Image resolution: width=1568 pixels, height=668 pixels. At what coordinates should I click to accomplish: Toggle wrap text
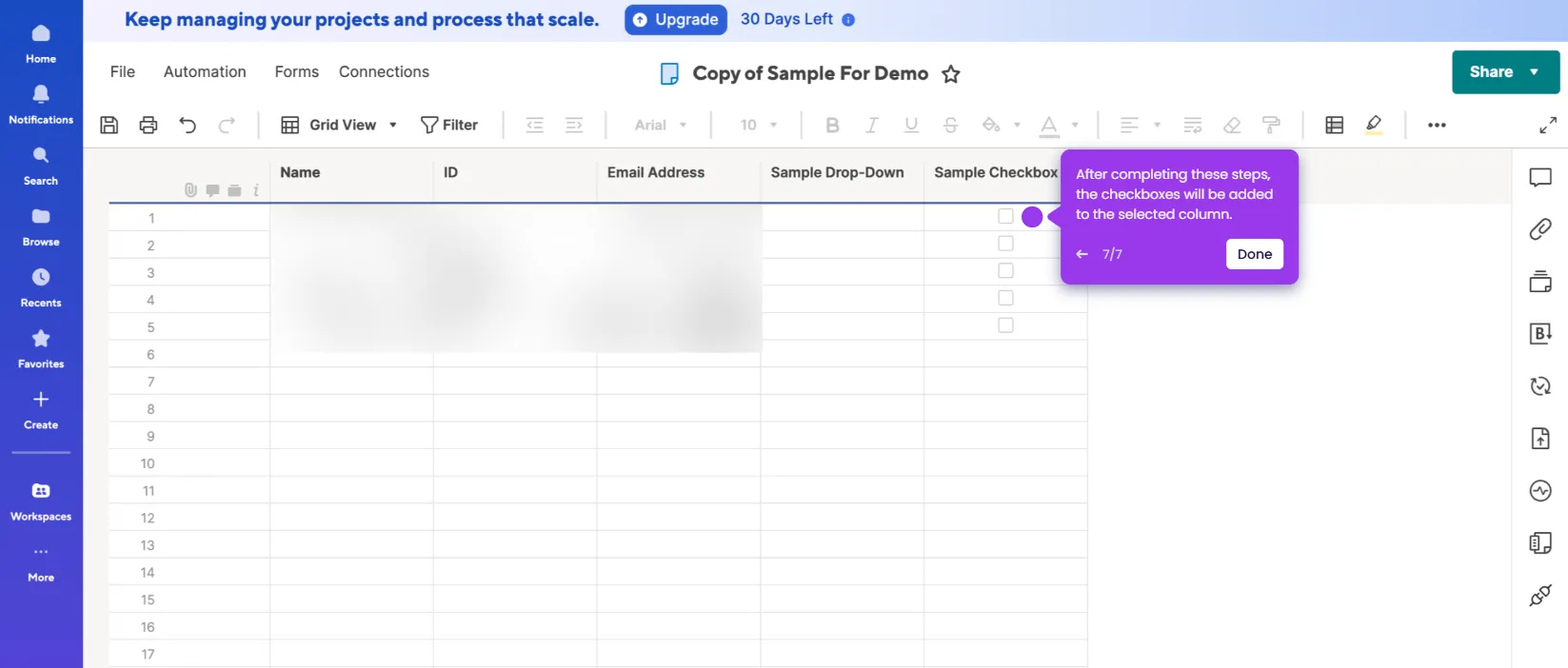tap(1193, 125)
